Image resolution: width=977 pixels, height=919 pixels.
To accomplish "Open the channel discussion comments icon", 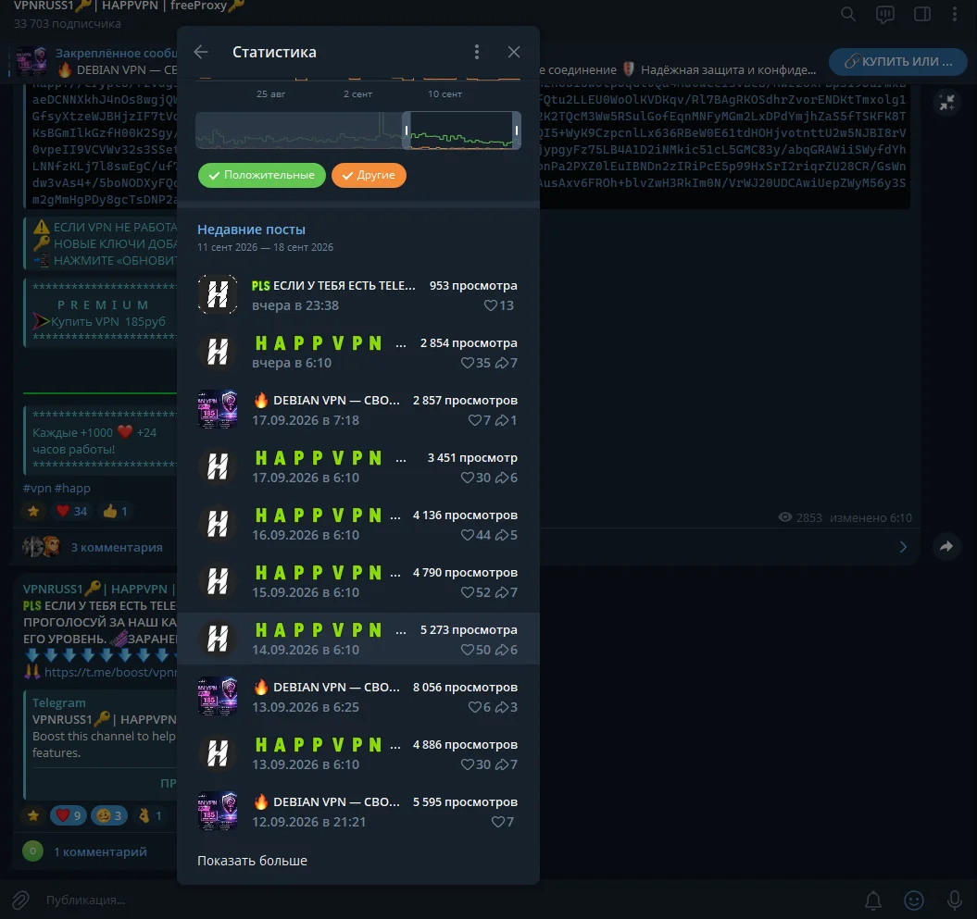I will point(884,14).
